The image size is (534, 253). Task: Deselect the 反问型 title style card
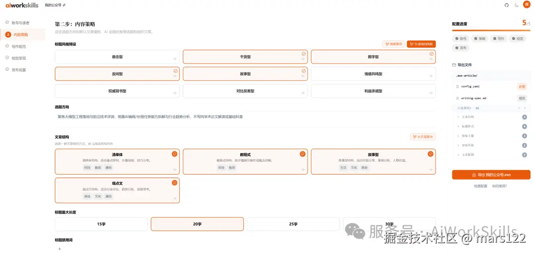(117, 73)
